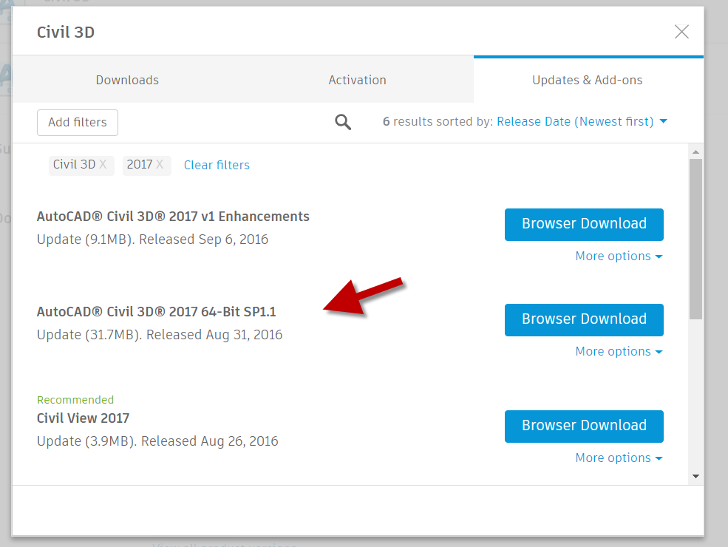Expand More options for v1 Enhancements

pos(619,256)
